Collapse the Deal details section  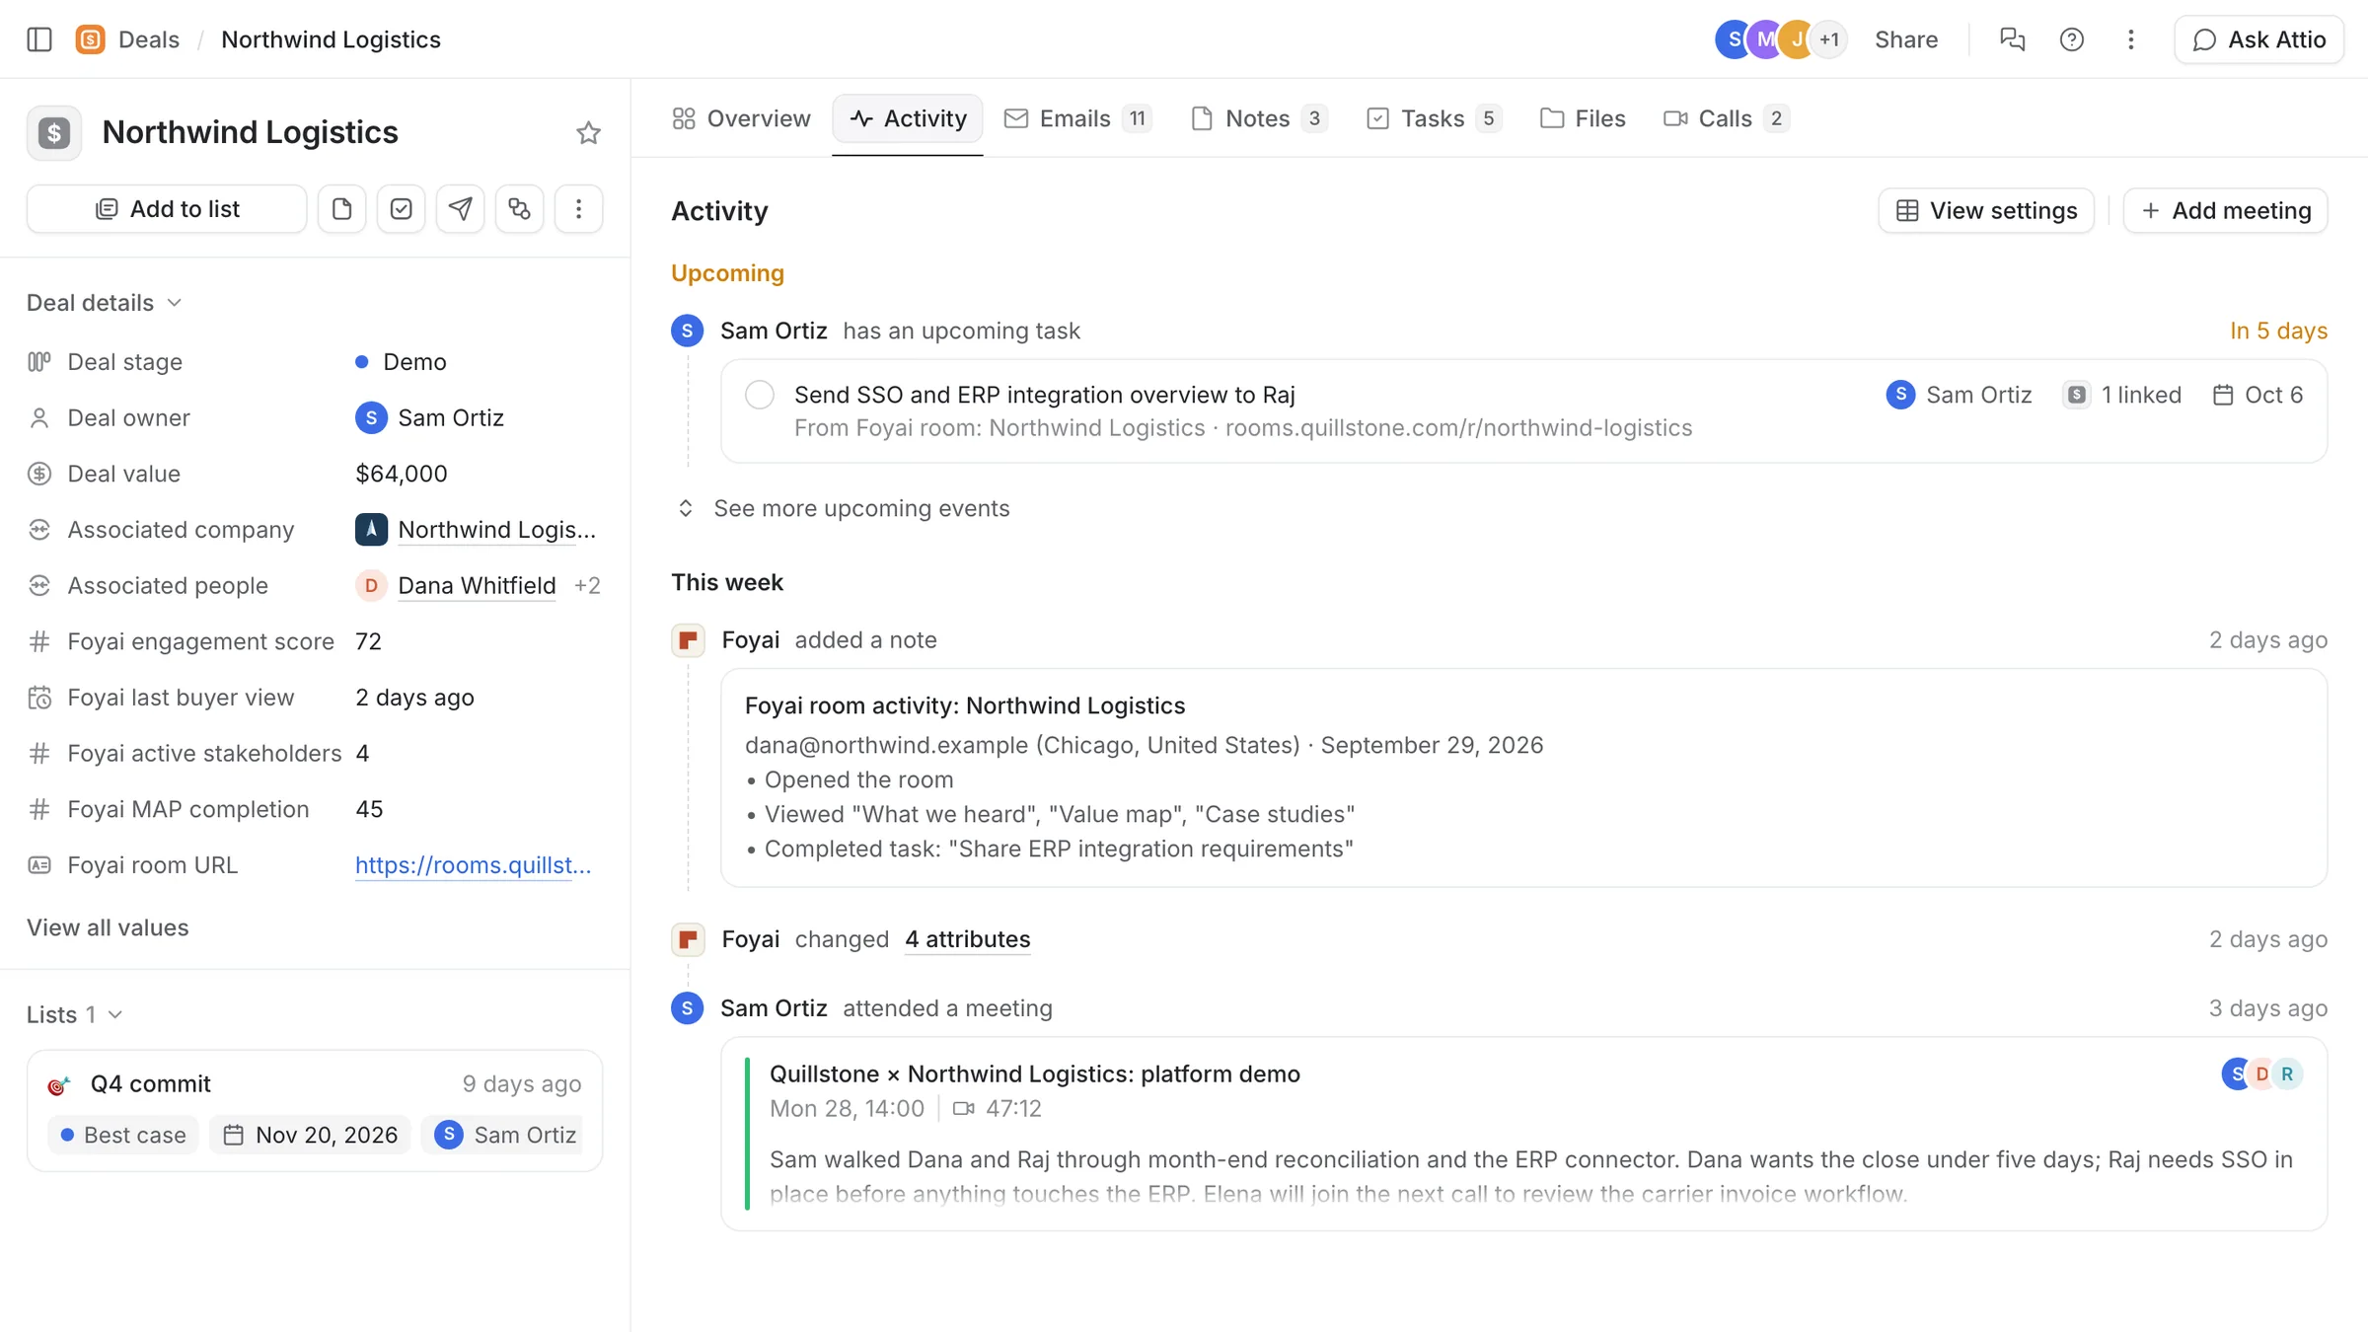105,303
